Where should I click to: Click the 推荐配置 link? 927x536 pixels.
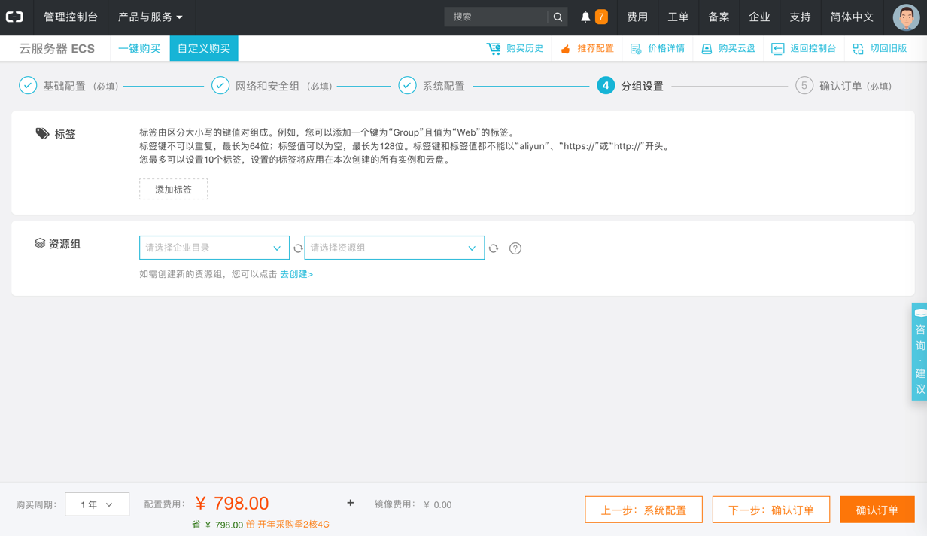pyautogui.click(x=595, y=48)
